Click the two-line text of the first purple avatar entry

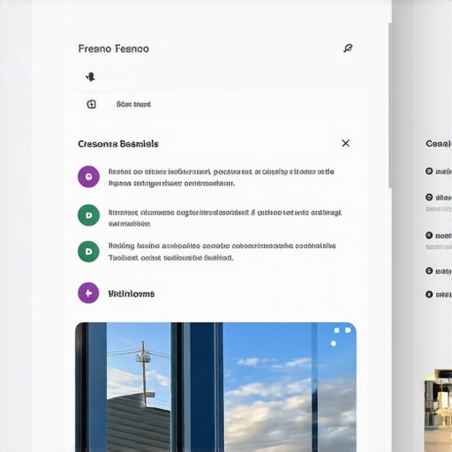coord(222,177)
